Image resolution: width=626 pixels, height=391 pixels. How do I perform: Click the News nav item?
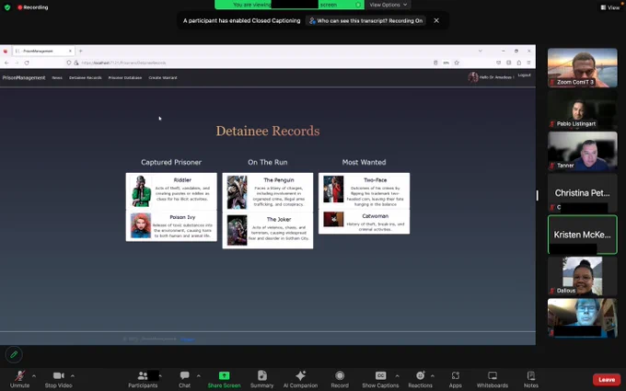[57, 78]
